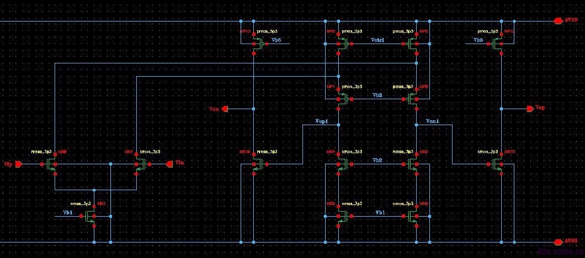Select Vb1 label right of MN5
Viewport: 585px width, 258px height.
click(380, 212)
